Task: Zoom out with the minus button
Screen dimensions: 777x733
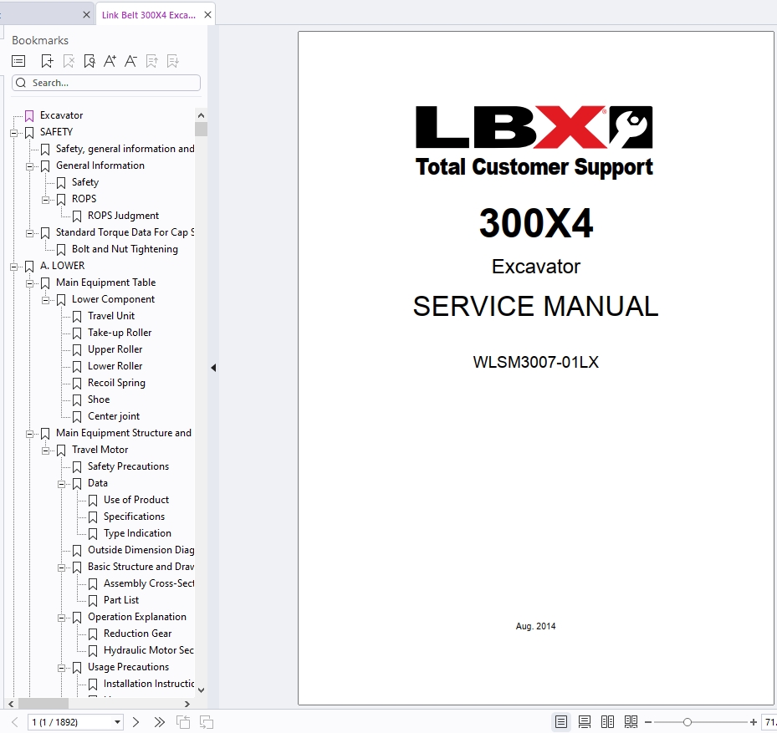Action: (648, 722)
